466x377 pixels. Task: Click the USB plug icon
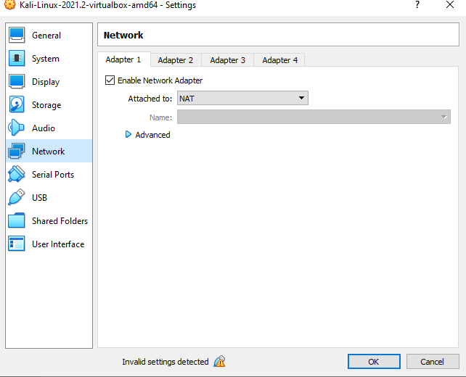(17, 198)
